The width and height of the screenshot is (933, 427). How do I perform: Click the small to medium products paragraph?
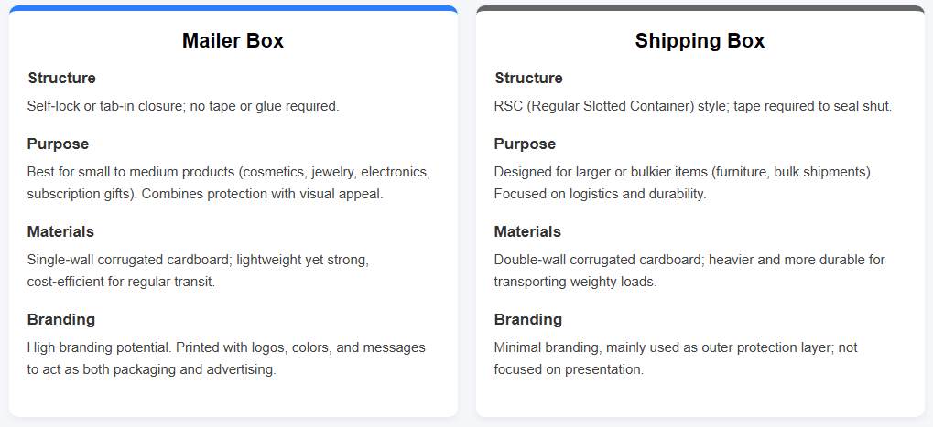[228, 183]
